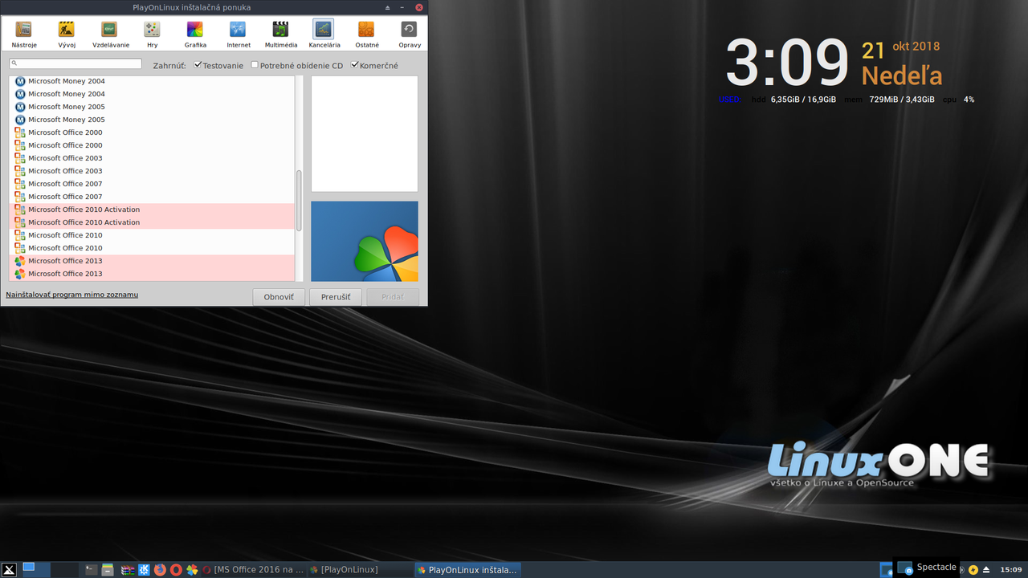Select first Microsoft Office 2003 entry
This screenshot has height=578, width=1028.
tap(153, 158)
